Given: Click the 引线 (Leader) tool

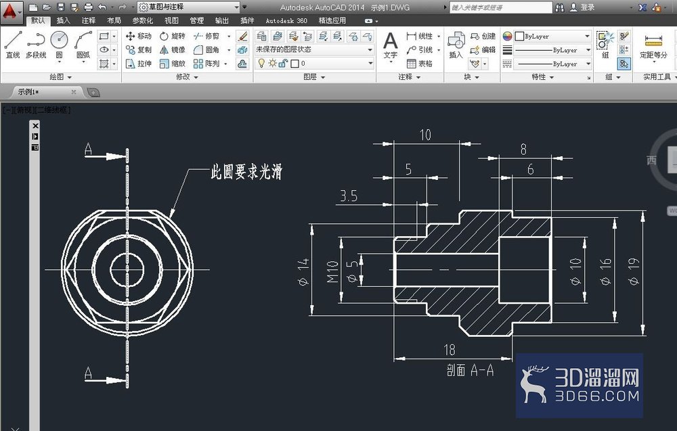Looking at the screenshot, I should (420, 49).
